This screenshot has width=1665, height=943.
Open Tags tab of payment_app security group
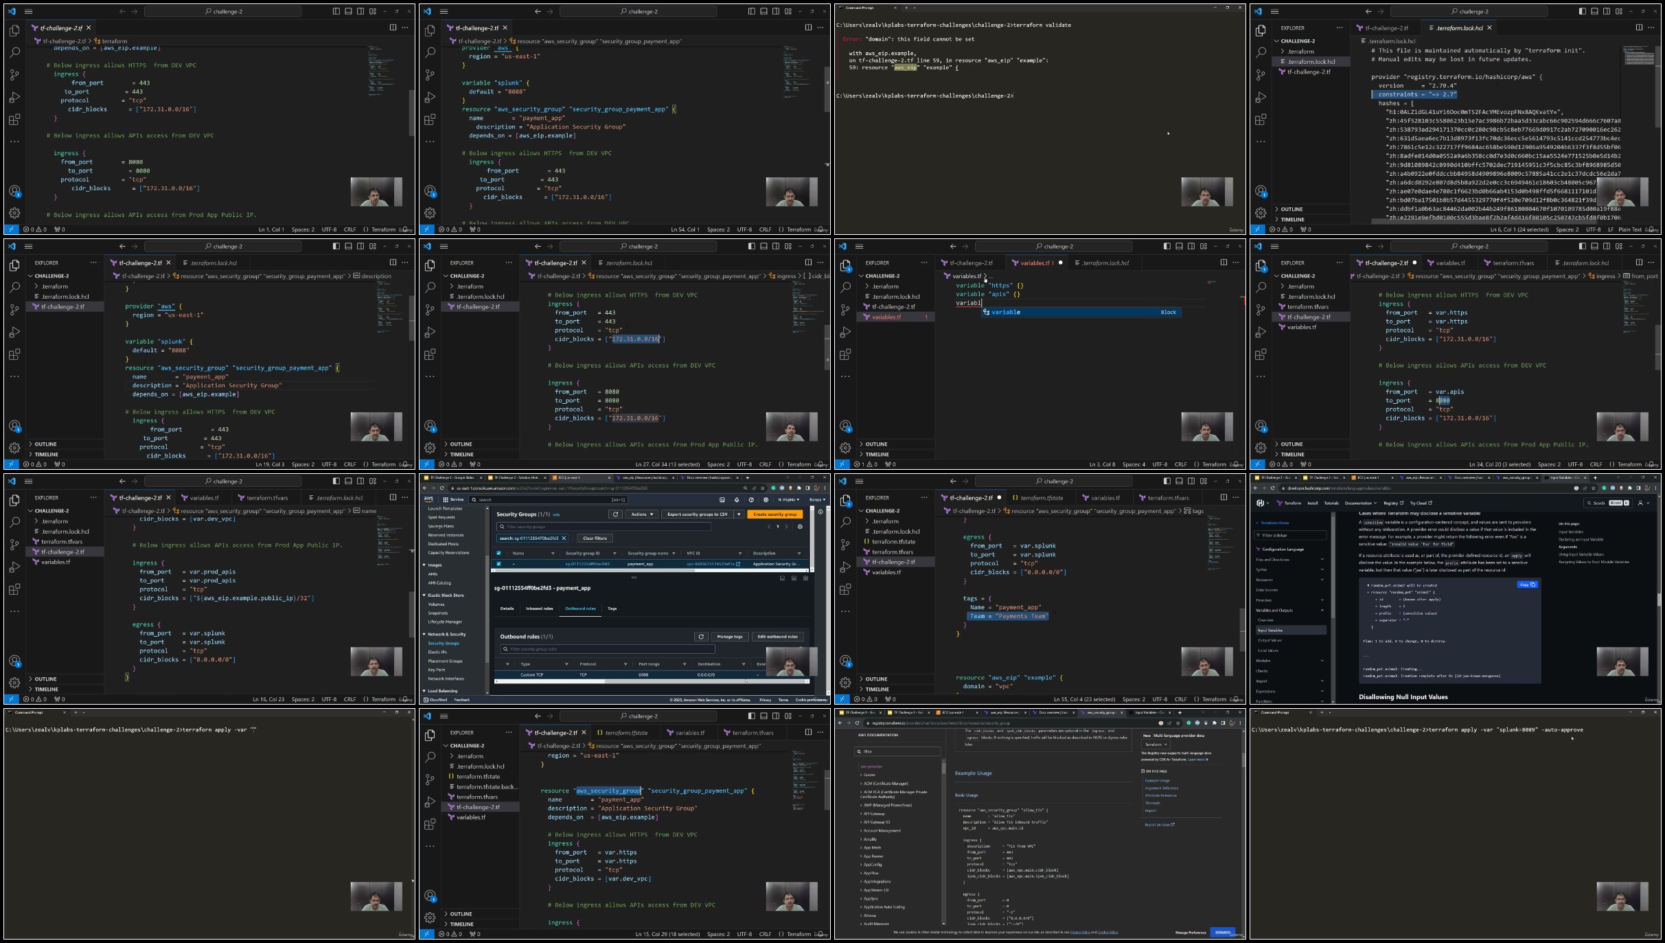(x=612, y=609)
